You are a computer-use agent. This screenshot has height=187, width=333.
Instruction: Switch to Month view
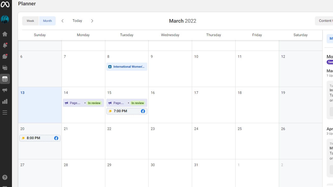pos(47,21)
